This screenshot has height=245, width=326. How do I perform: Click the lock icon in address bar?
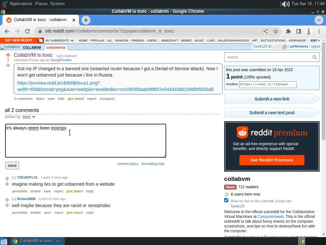[40, 31]
